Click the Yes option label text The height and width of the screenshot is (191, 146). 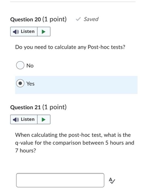click(31, 84)
